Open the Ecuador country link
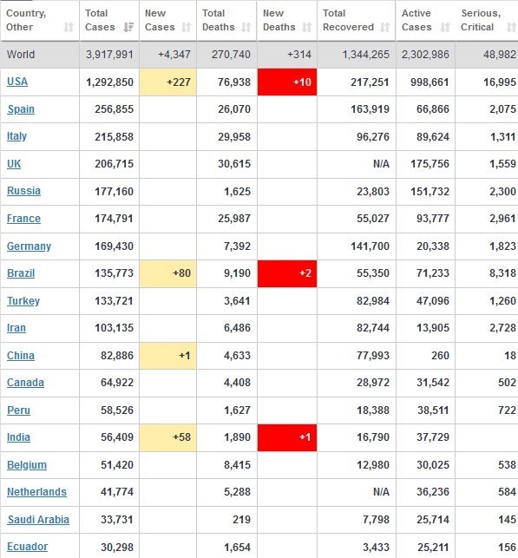518x558 pixels. click(x=28, y=547)
